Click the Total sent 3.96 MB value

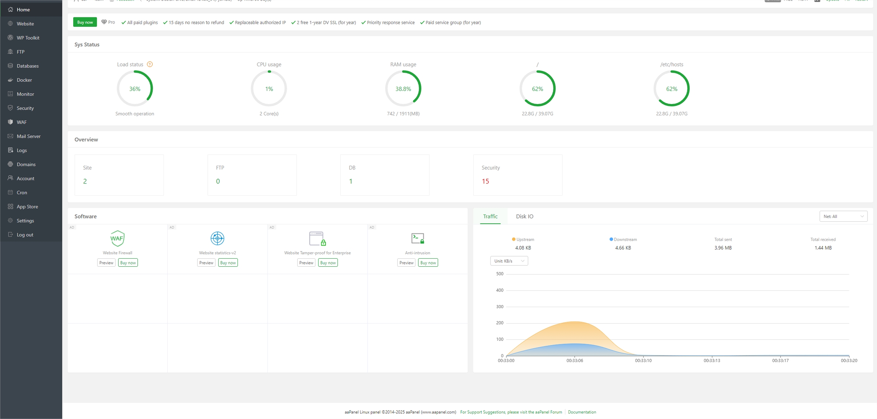pyautogui.click(x=723, y=248)
